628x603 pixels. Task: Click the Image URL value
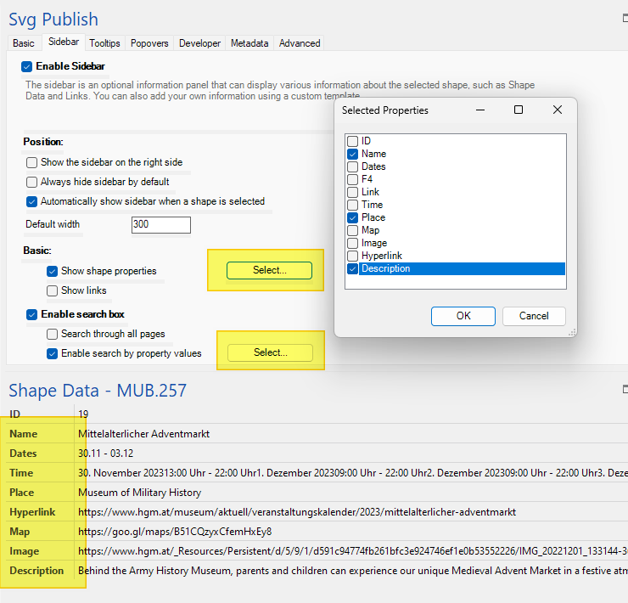click(x=353, y=551)
